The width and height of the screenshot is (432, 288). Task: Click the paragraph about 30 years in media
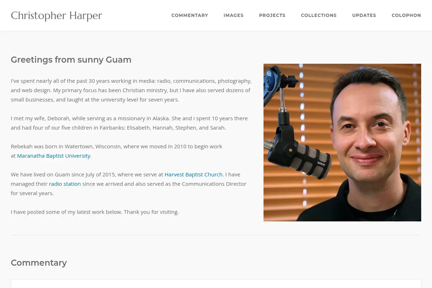tap(131, 90)
